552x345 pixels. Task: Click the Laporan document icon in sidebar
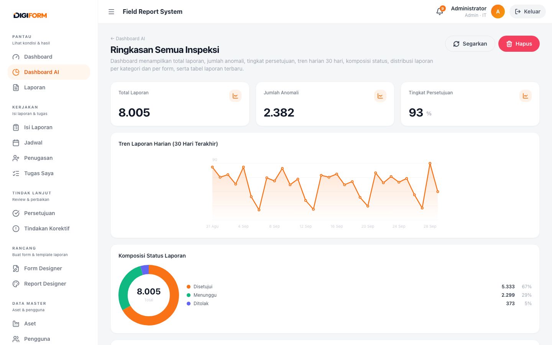(16, 87)
